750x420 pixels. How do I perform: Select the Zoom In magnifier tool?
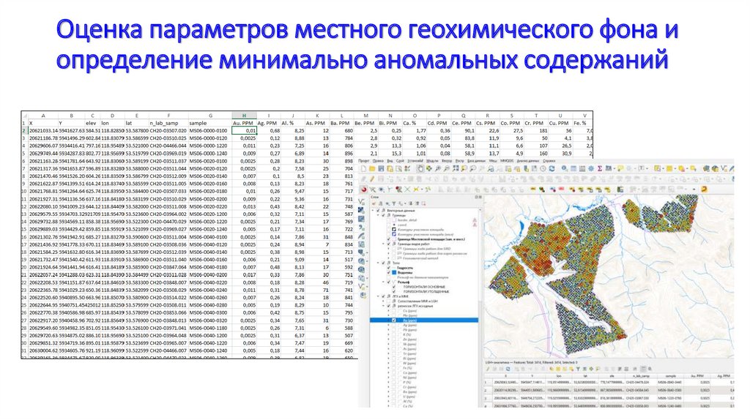(438, 169)
